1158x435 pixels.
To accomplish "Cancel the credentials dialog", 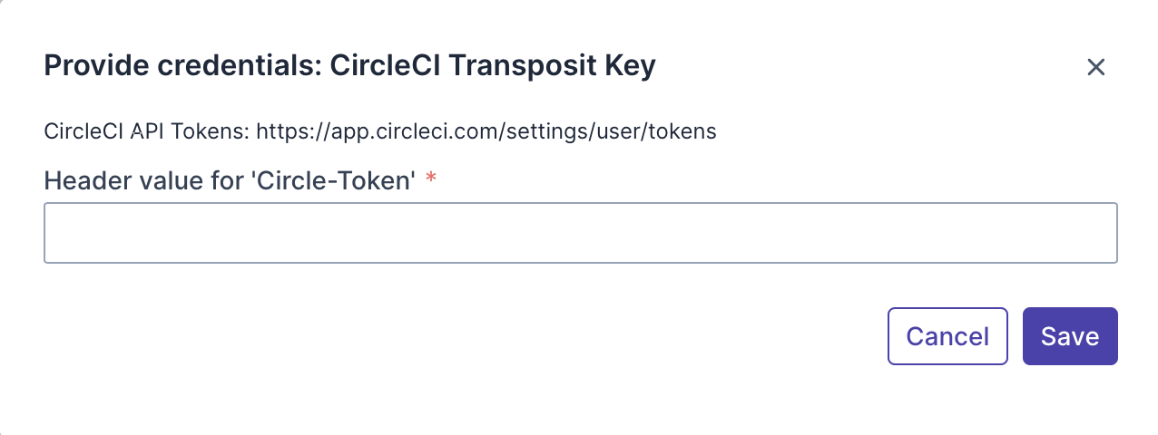I will [947, 336].
